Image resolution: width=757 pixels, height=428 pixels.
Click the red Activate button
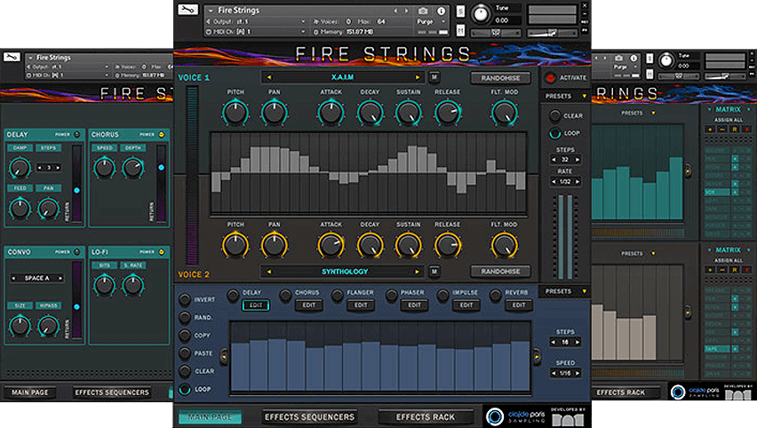click(x=550, y=78)
